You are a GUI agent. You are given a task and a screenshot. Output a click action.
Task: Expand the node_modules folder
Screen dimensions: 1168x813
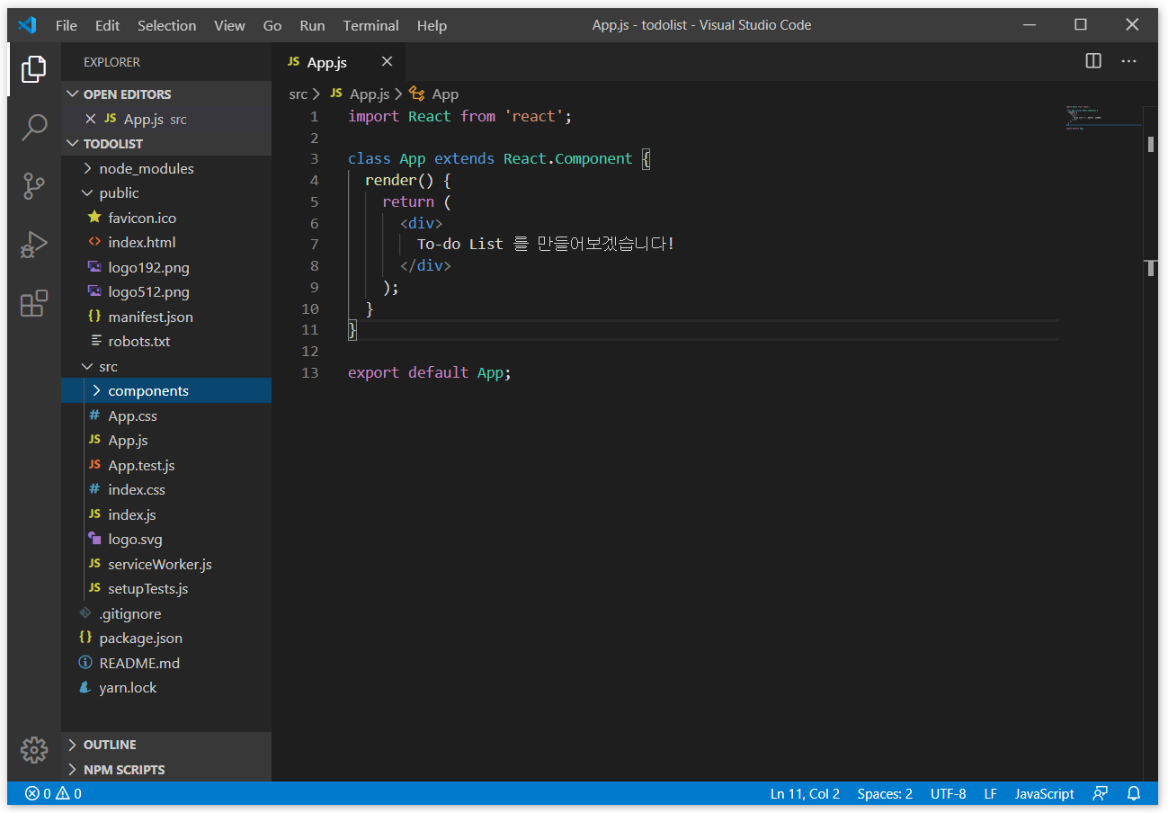point(166,168)
